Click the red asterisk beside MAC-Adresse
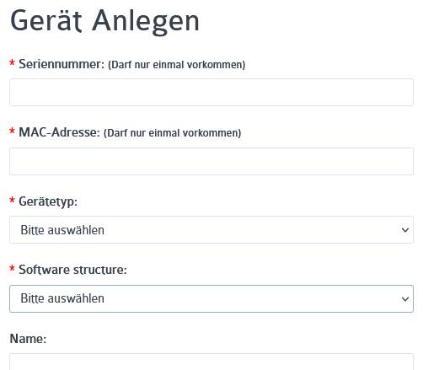This screenshot has height=370, width=423. point(12,131)
